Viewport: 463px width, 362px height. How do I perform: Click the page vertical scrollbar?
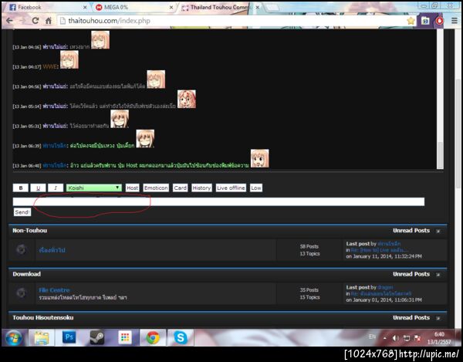click(x=458, y=133)
